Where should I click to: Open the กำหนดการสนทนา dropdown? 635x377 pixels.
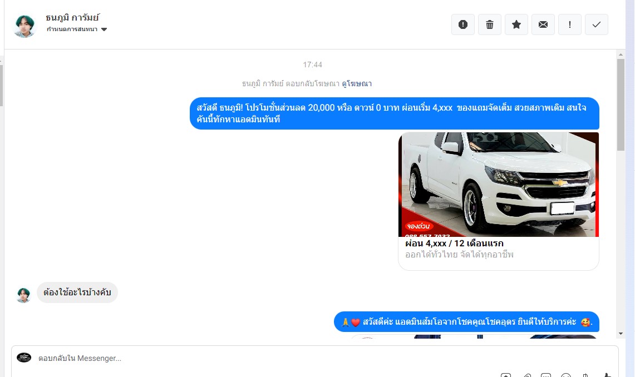tap(77, 29)
